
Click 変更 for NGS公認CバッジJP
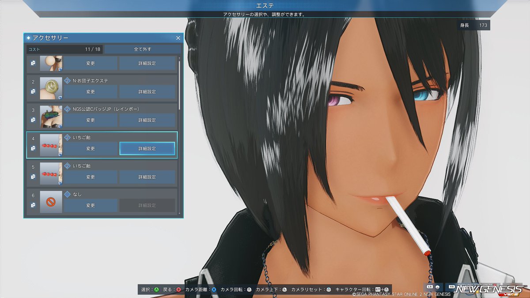(91, 120)
